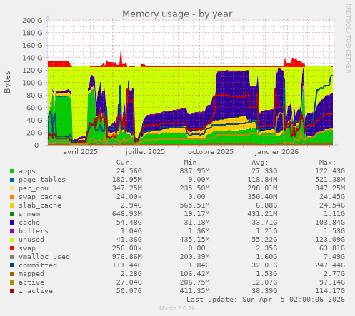Viewport: 355px width, 316px height.
Task: Click inactive current value 50.07G
Action: pos(129,291)
